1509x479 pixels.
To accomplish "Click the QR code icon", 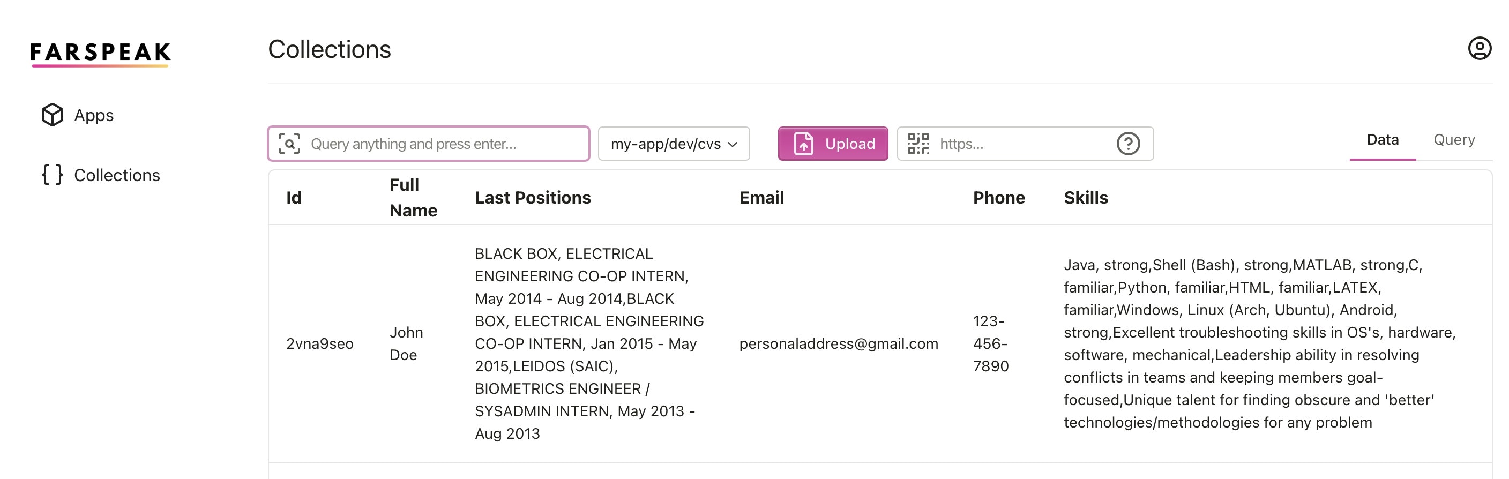I will tap(918, 144).
